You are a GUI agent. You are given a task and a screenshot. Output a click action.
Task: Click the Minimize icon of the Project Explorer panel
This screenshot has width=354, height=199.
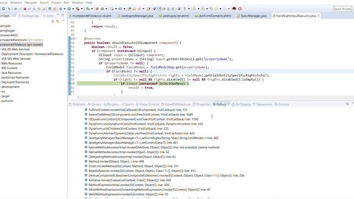(58, 15)
